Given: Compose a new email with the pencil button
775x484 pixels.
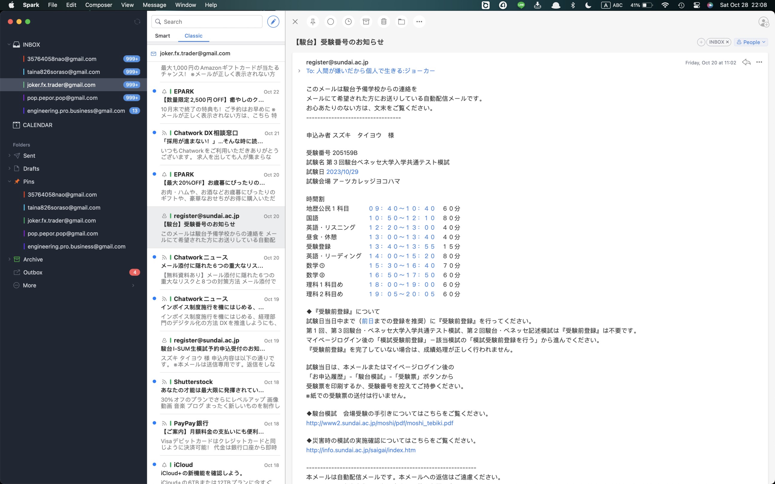Looking at the screenshot, I should (273, 22).
